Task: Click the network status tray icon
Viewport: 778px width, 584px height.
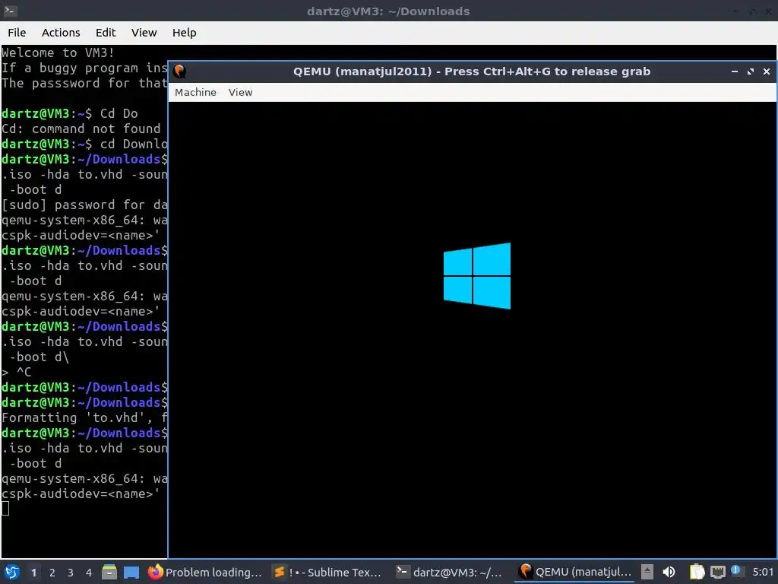Action: (718, 572)
